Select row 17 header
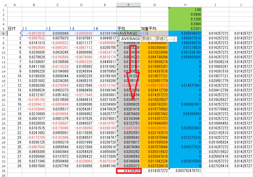 [x=4, y=86]
